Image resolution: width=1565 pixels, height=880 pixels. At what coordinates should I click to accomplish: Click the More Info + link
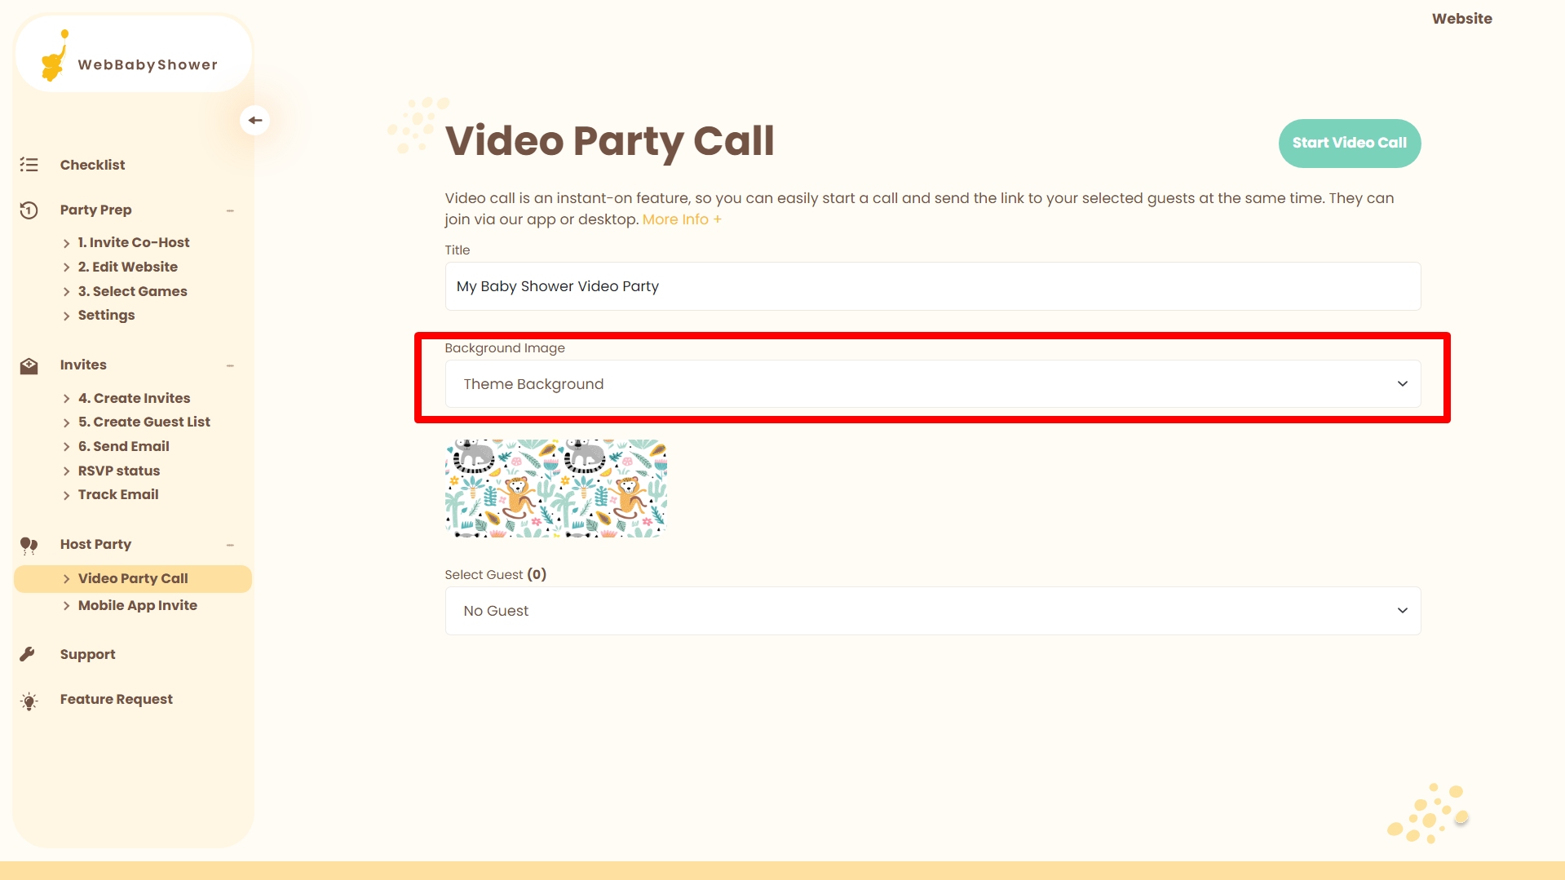[682, 219]
